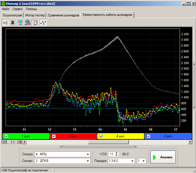Decrease the УОЗ value with down arrow
Screen dimensions: 196x173
pyautogui.click(x=116, y=155)
